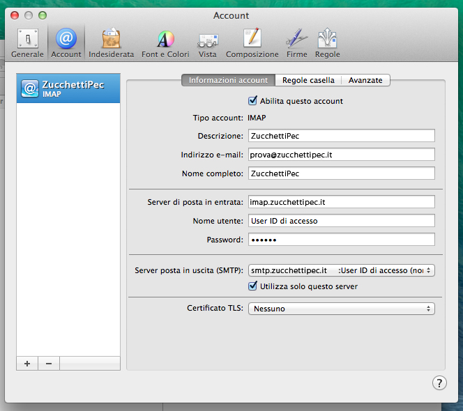This screenshot has width=463, height=411.
Task: Click the Nome completo field
Action: click(x=342, y=173)
